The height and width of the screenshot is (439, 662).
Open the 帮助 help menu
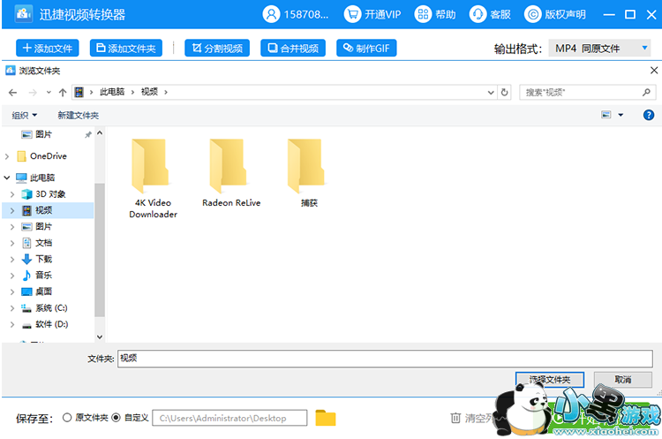pyautogui.click(x=435, y=15)
